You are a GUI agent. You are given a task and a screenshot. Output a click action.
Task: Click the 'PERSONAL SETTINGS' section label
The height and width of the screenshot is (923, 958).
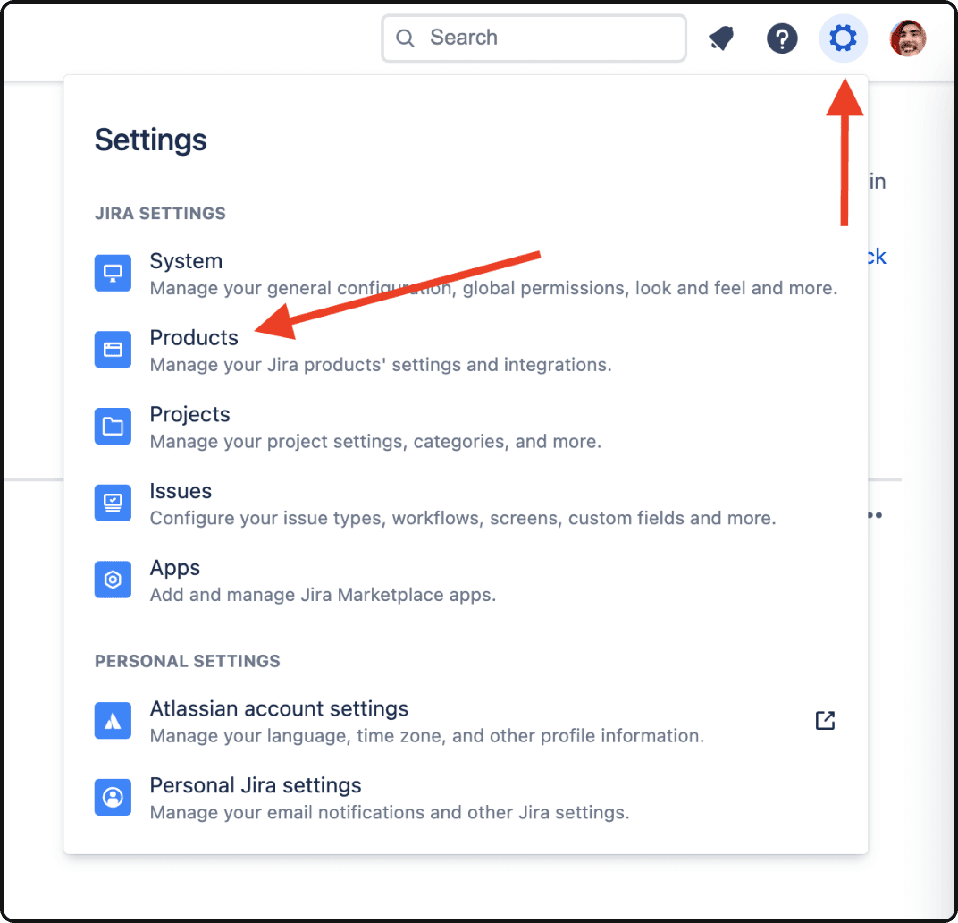click(188, 661)
